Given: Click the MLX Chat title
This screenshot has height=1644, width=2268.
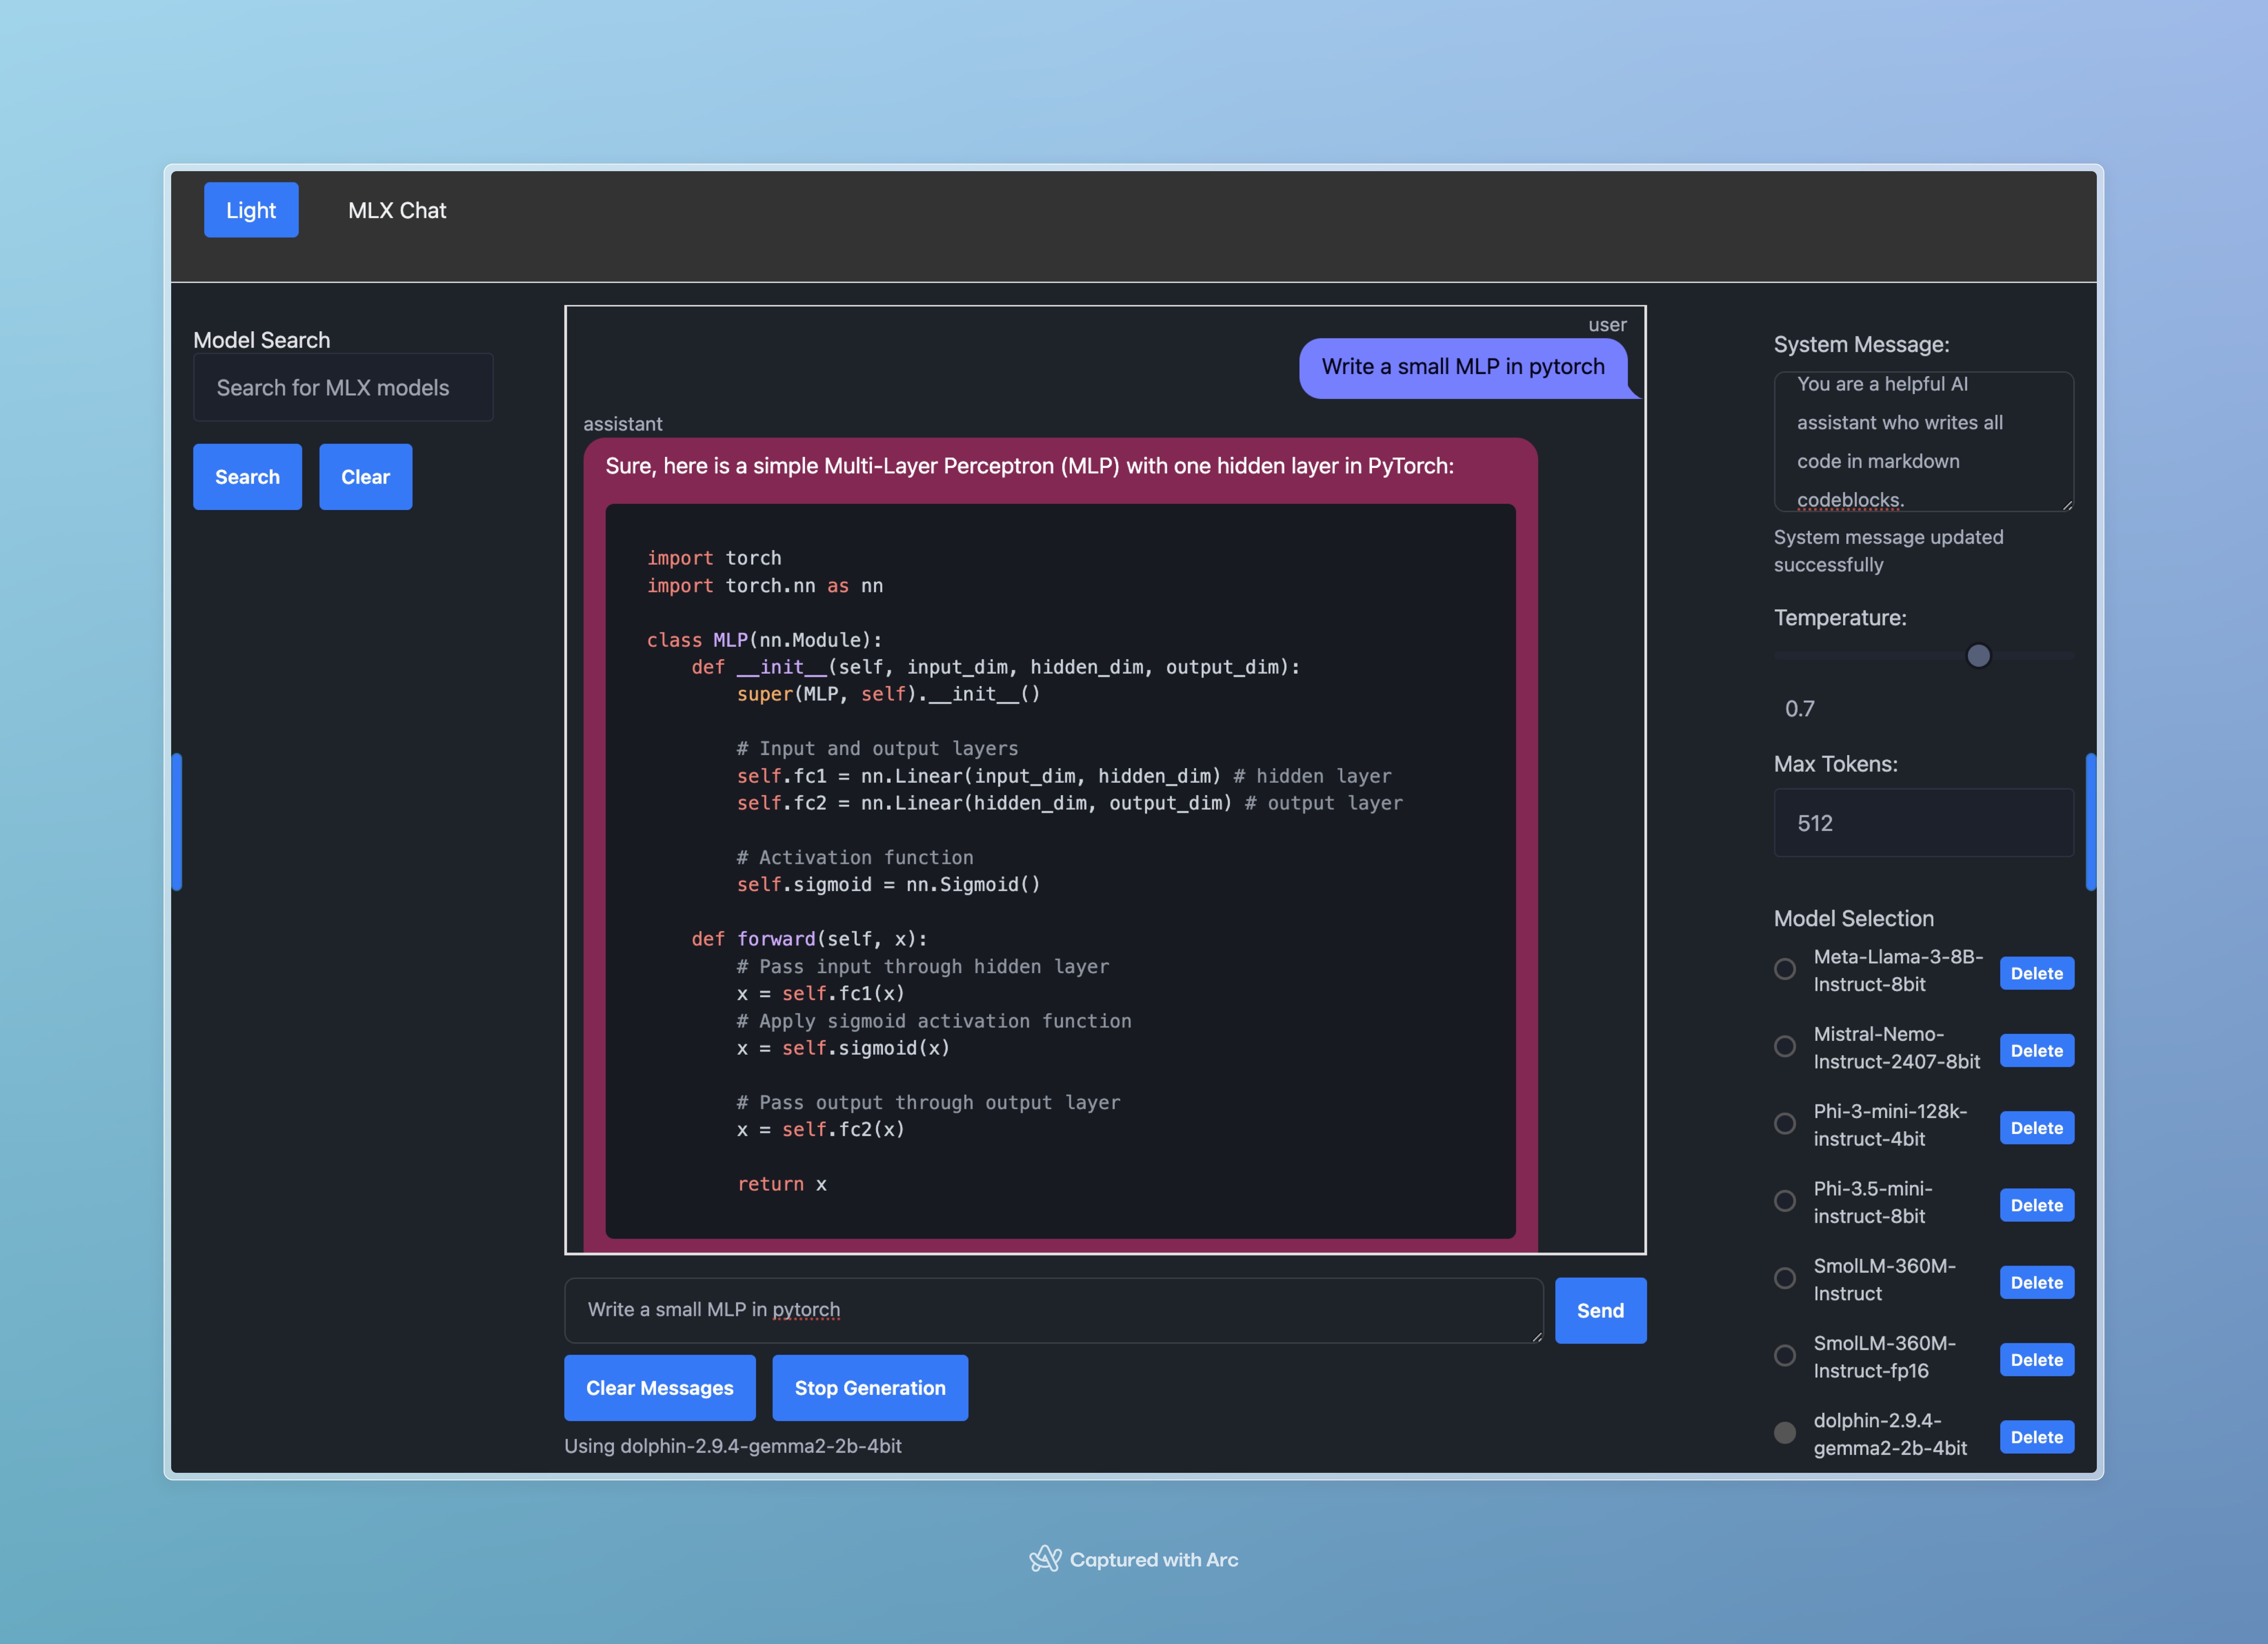Looking at the screenshot, I should tap(397, 211).
